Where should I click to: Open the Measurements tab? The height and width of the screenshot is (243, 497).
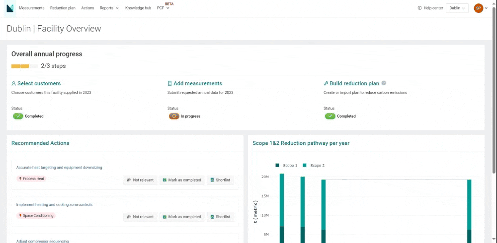click(x=31, y=8)
